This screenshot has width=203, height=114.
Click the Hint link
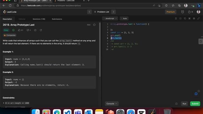89,25
